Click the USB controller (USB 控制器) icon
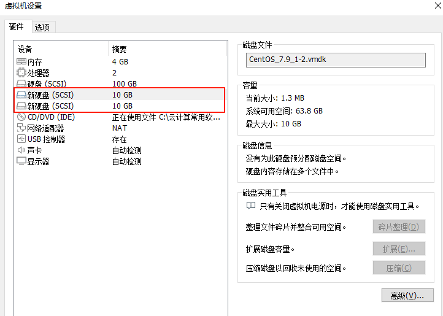Screen dimensions: 443x316 [21, 139]
